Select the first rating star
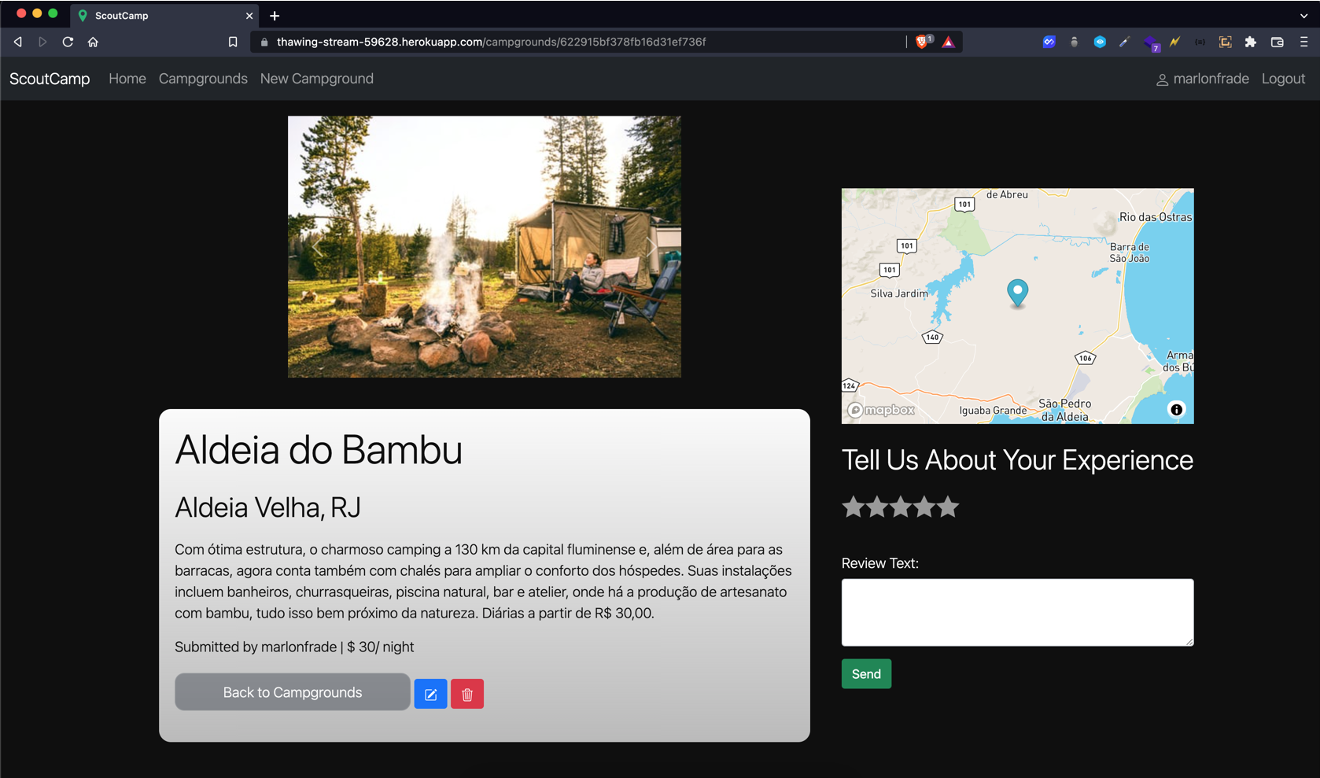The height and width of the screenshot is (778, 1320). click(x=854, y=507)
